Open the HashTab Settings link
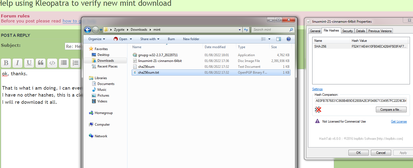The image size is (413, 168). click(317, 89)
